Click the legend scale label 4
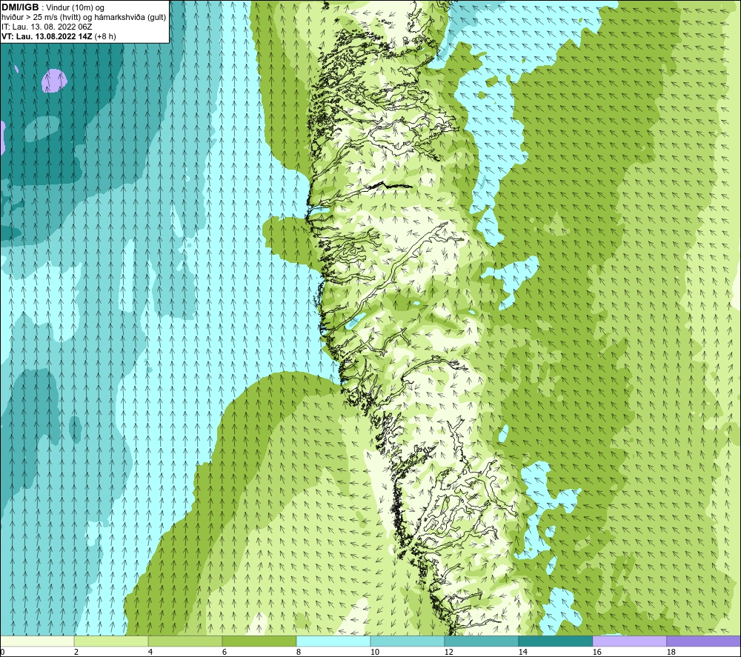The image size is (741, 657). [x=150, y=653]
